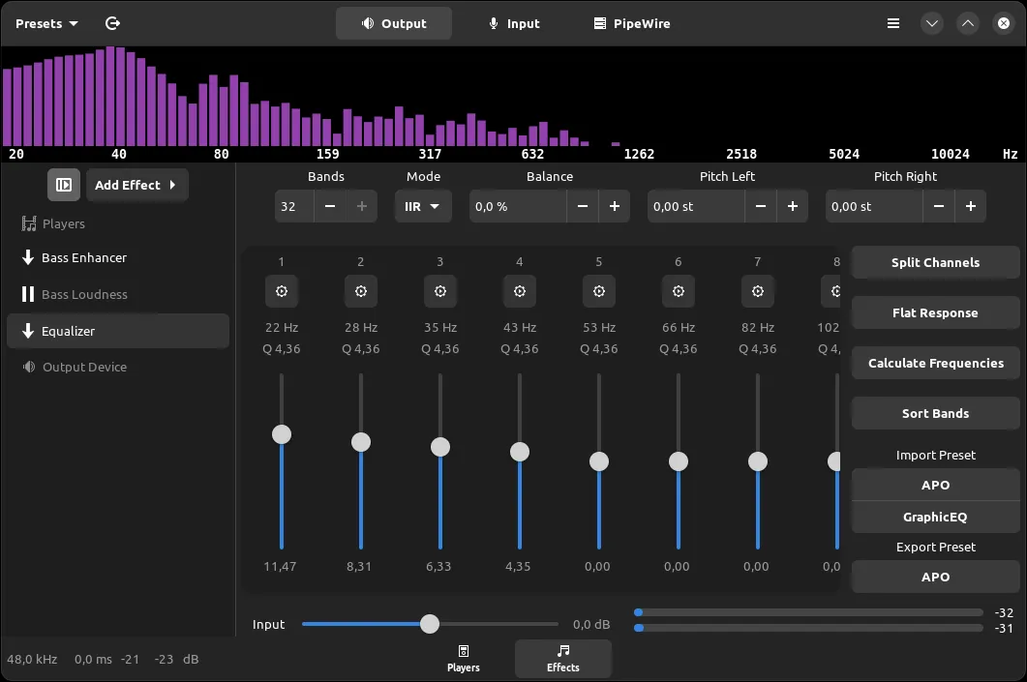This screenshot has width=1027, height=682.
Task: Increase Pitch Left with plus
Action: click(x=793, y=206)
